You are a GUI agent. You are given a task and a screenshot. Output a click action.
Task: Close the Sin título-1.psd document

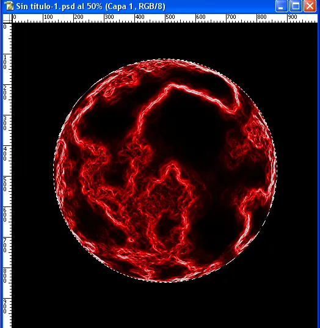tap(310, 6)
